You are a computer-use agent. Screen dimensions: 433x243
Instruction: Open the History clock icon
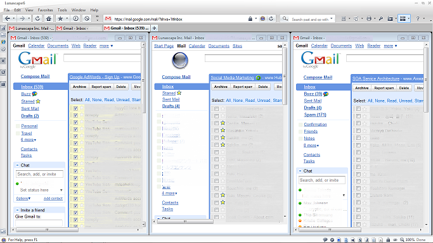[x=75, y=18]
